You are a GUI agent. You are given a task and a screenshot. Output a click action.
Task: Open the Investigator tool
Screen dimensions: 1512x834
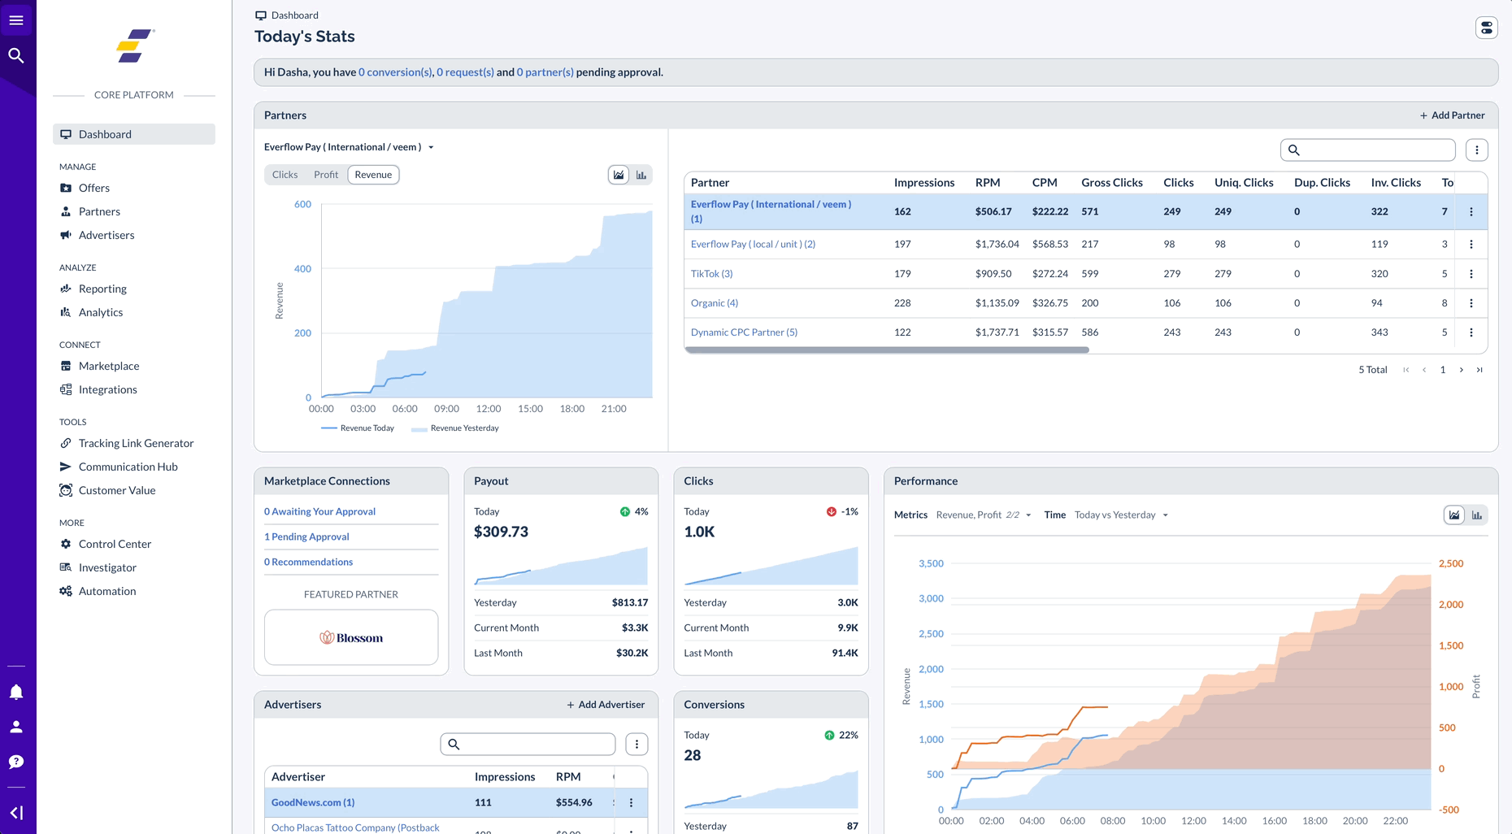coord(106,567)
